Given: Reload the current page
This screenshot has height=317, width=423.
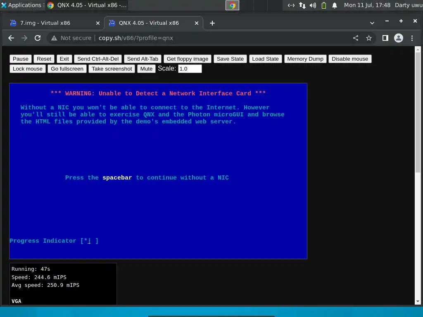Looking at the screenshot, I should tap(38, 38).
